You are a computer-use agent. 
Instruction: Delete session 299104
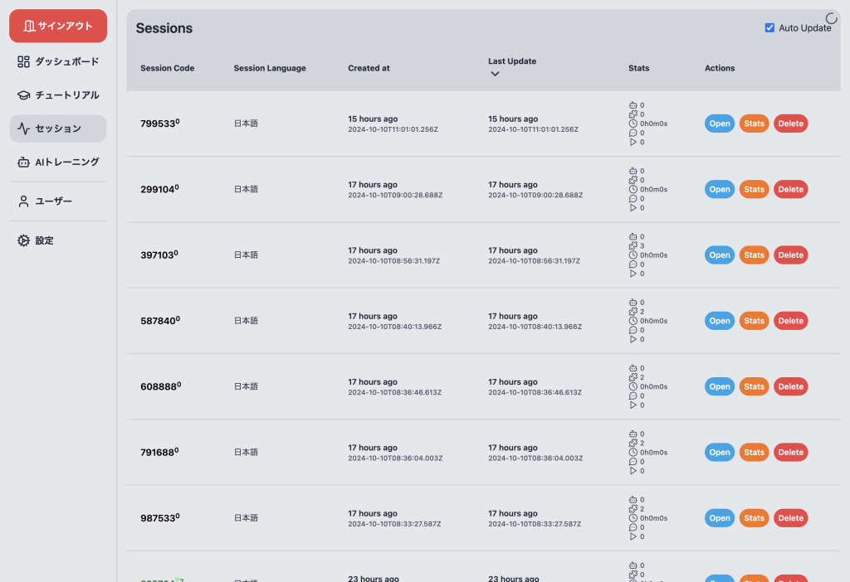pos(790,189)
